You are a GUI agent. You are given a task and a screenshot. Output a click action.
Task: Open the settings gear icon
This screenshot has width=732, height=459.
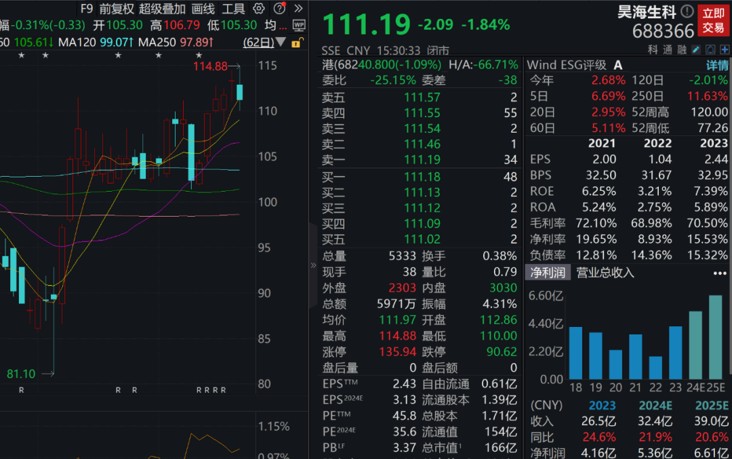258,8
